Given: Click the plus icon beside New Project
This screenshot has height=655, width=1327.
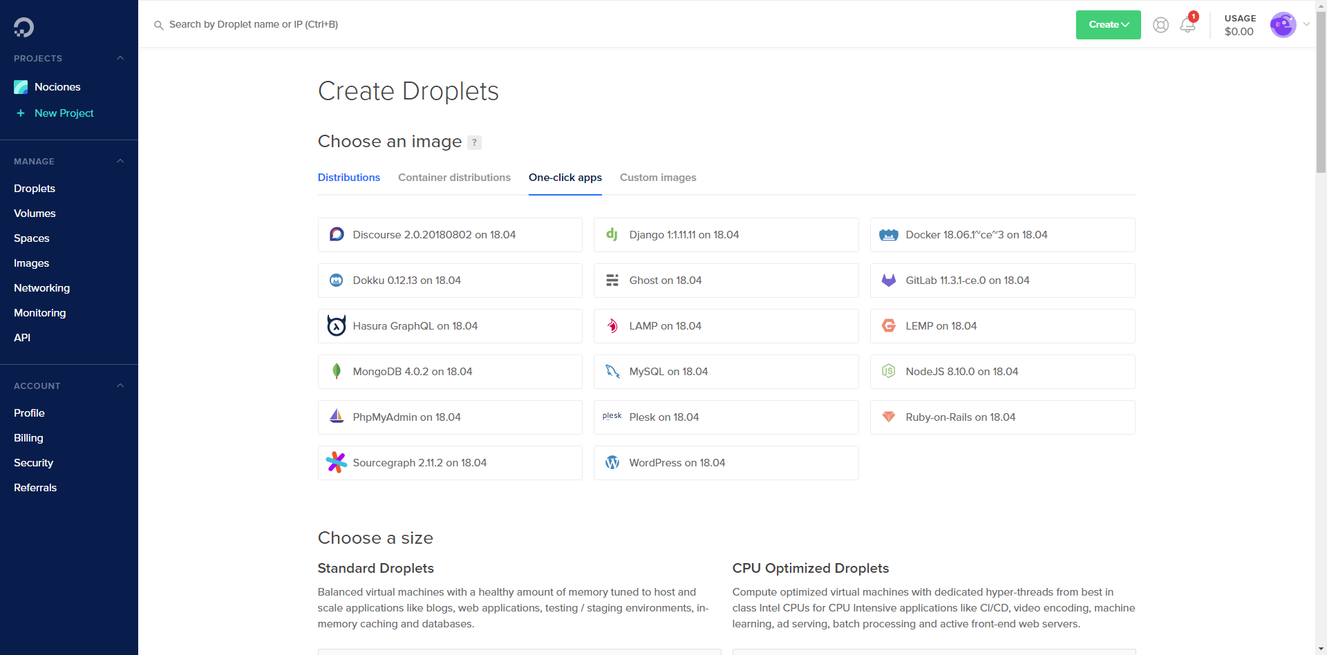Looking at the screenshot, I should [21, 113].
